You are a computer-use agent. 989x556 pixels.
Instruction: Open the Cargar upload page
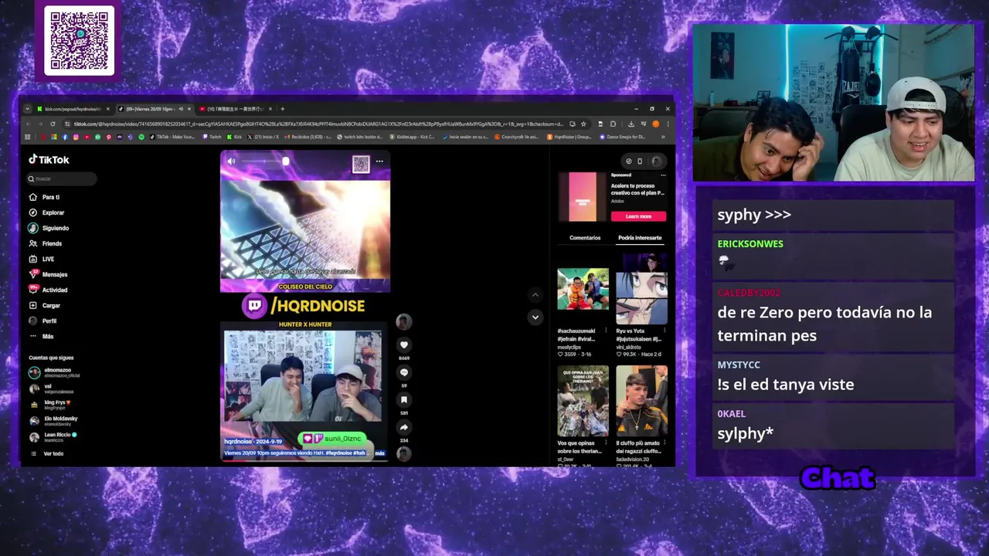click(44, 305)
